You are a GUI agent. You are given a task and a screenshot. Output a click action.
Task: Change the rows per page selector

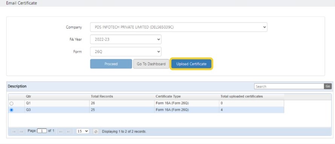83,131
